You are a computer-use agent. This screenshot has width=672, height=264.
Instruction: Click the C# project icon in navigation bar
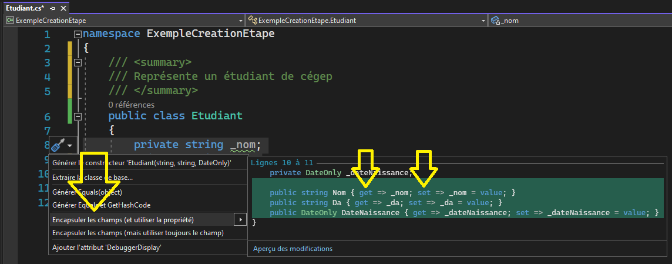point(10,21)
